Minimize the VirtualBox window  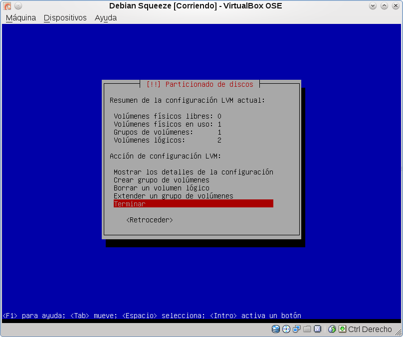coord(373,5)
